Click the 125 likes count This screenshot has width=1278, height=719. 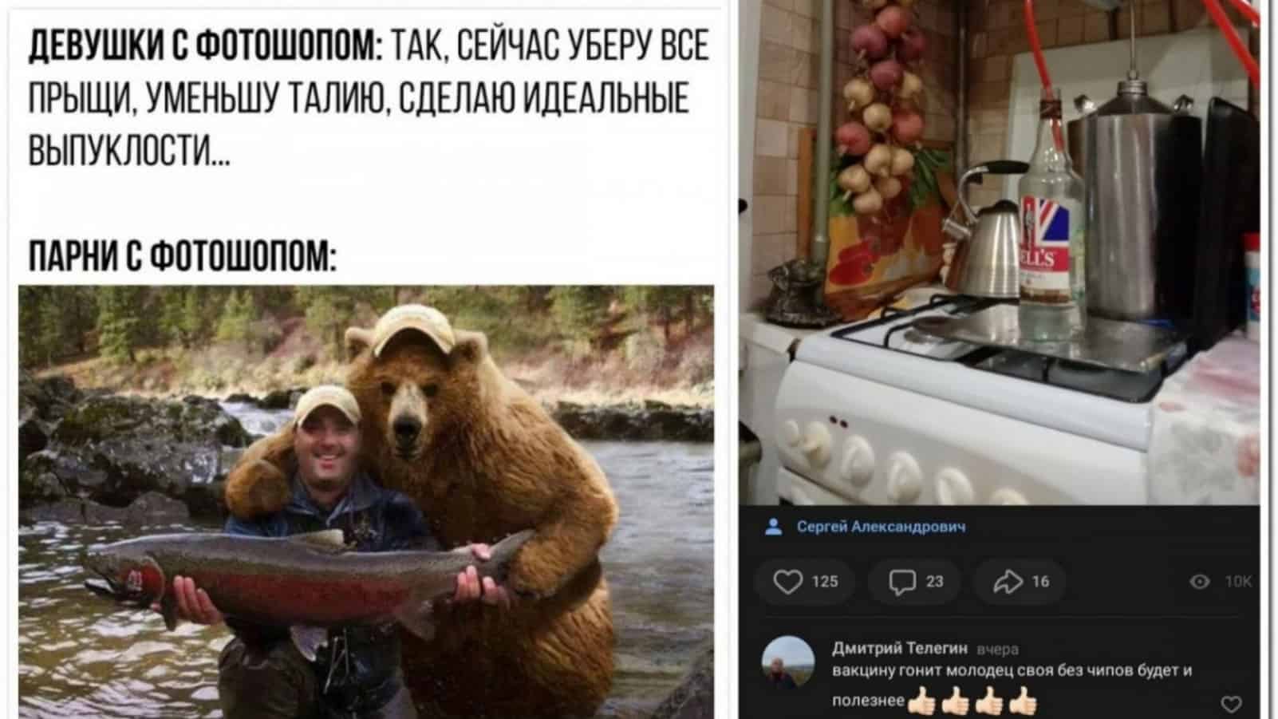(x=825, y=582)
